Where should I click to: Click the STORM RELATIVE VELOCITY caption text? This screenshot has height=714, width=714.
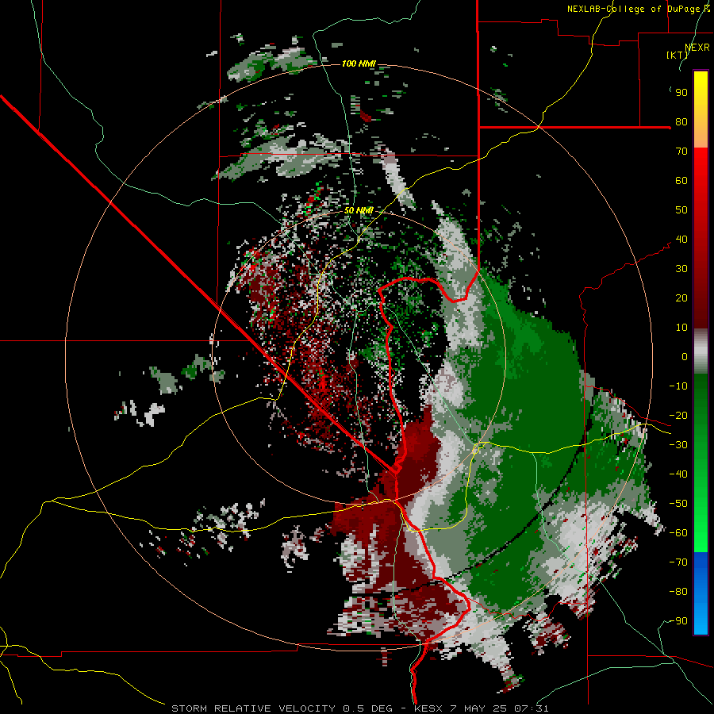[253, 708]
